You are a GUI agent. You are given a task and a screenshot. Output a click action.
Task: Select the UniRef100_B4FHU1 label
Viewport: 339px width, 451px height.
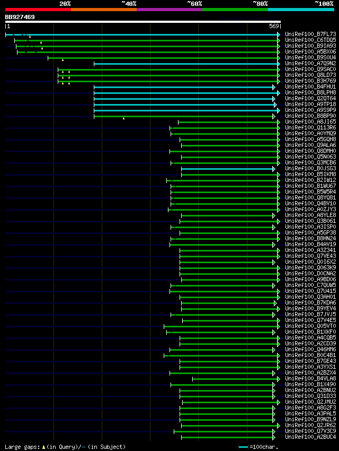(x=310, y=86)
